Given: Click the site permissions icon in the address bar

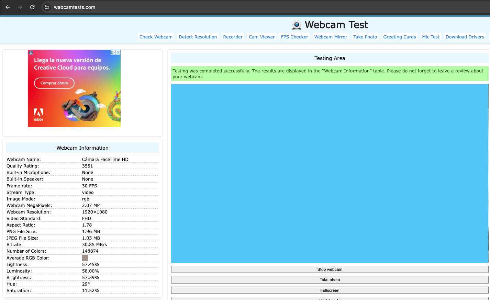Looking at the screenshot, I should click(46, 7).
